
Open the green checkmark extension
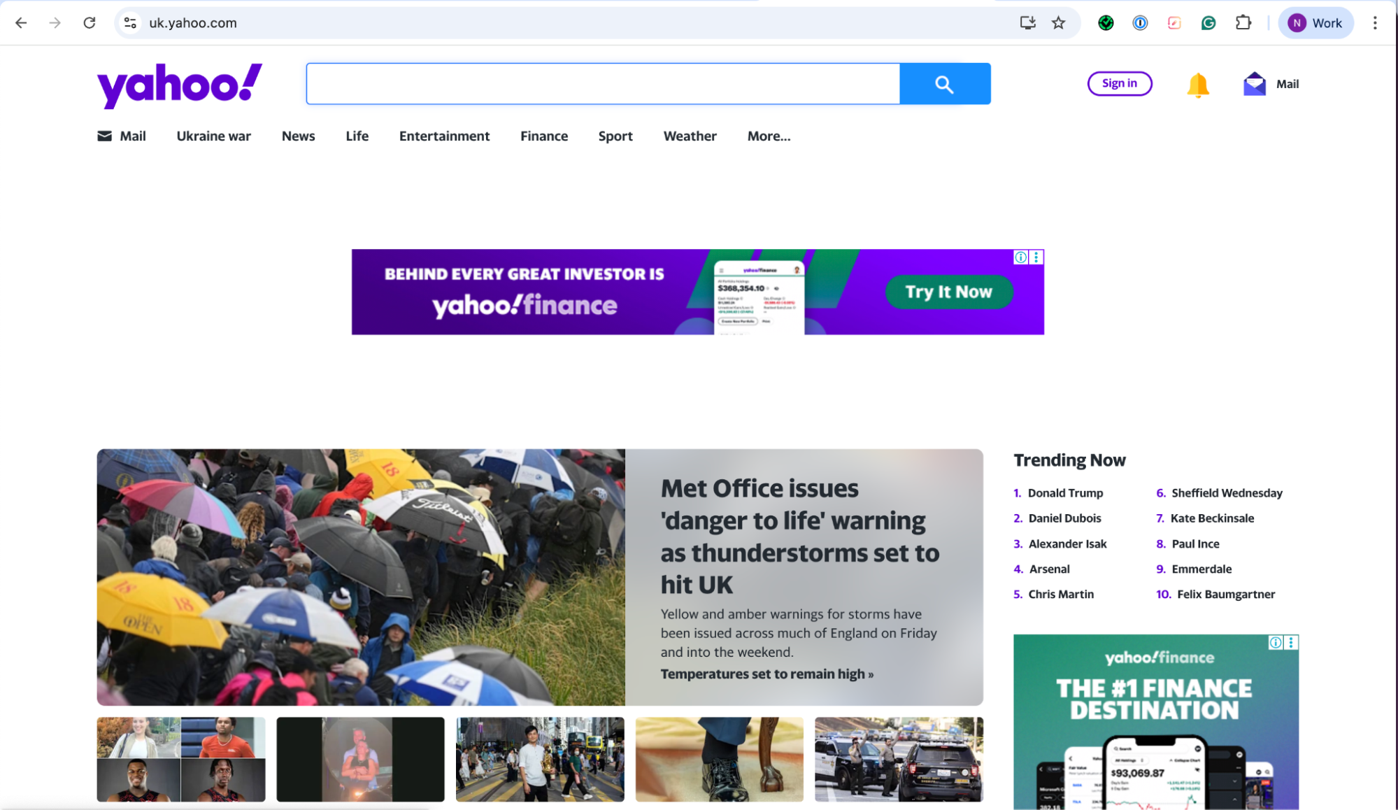[x=1106, y=23]
